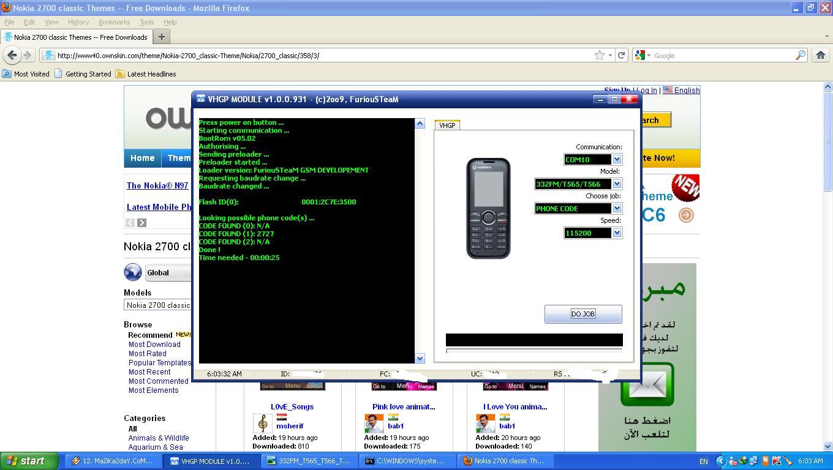Open the Models Nokia 2700 classic dropdown
This screenshot has height=470, width=833.
[158, 305]
